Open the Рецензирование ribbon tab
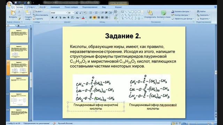 (90, 7)
